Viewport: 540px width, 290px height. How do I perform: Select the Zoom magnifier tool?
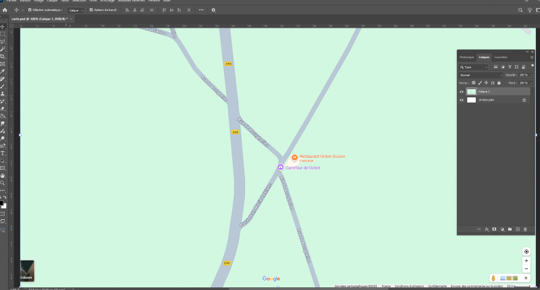[x=3, y=183]
